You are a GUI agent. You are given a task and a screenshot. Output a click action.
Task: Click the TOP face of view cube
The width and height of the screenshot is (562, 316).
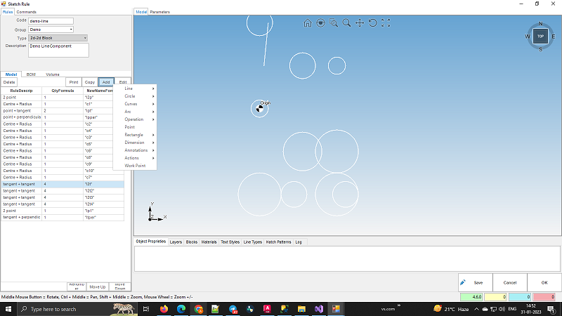pyautogui.click(x=540, y=36)
